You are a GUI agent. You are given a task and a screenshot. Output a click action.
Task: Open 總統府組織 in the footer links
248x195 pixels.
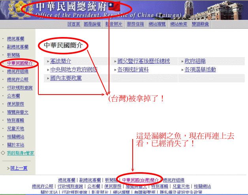174,180
